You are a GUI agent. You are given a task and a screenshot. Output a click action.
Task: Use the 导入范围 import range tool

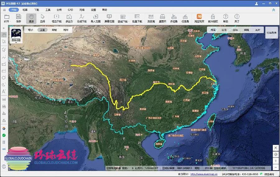coord(95,18)
